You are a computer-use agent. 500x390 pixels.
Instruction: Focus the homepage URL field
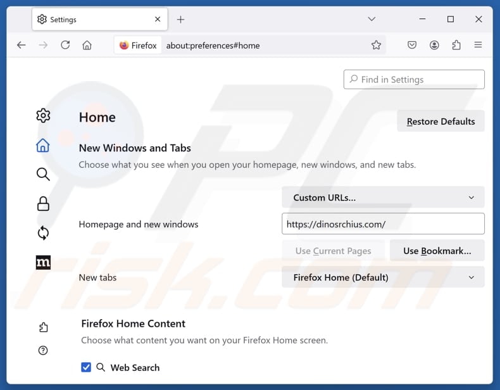tap(383, 224)
